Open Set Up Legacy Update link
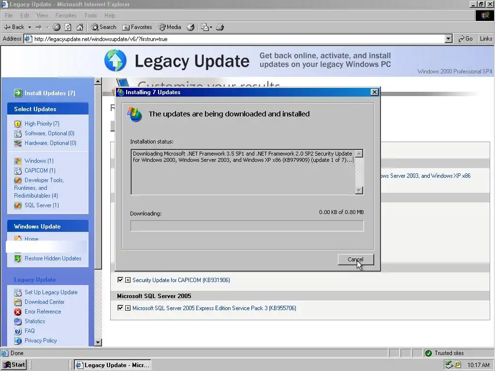The width and height of the screenshot is (495, 371). [51, 292]
